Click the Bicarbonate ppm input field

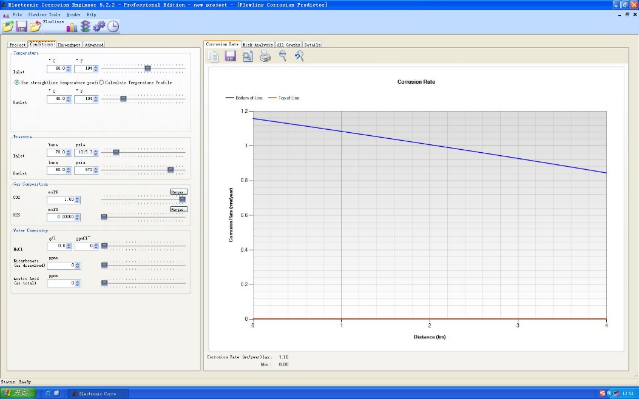[61, 266]
